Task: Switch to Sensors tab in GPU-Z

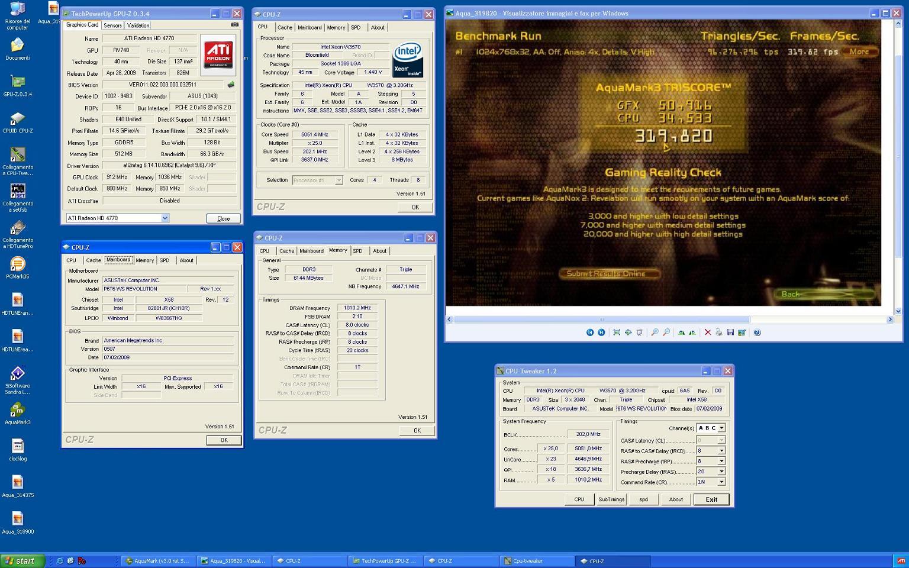Action: [112, 25]
